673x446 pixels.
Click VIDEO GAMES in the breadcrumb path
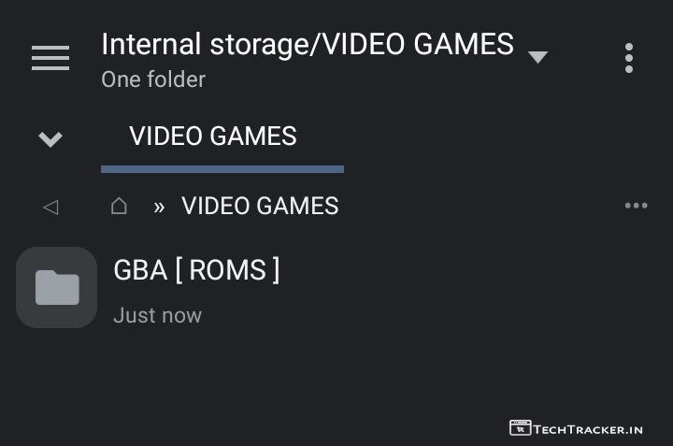coord(260,206)
